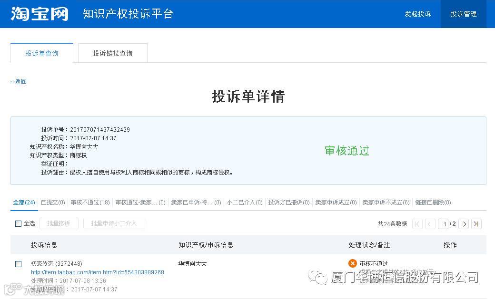Select the 全部(24) filter tab
495x299 pixels.
tap(24, 203)
